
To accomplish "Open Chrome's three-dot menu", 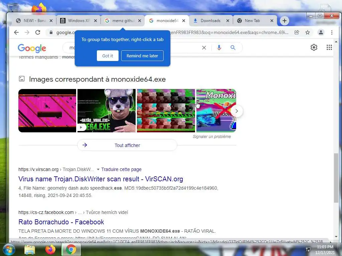I will [332, 32].
